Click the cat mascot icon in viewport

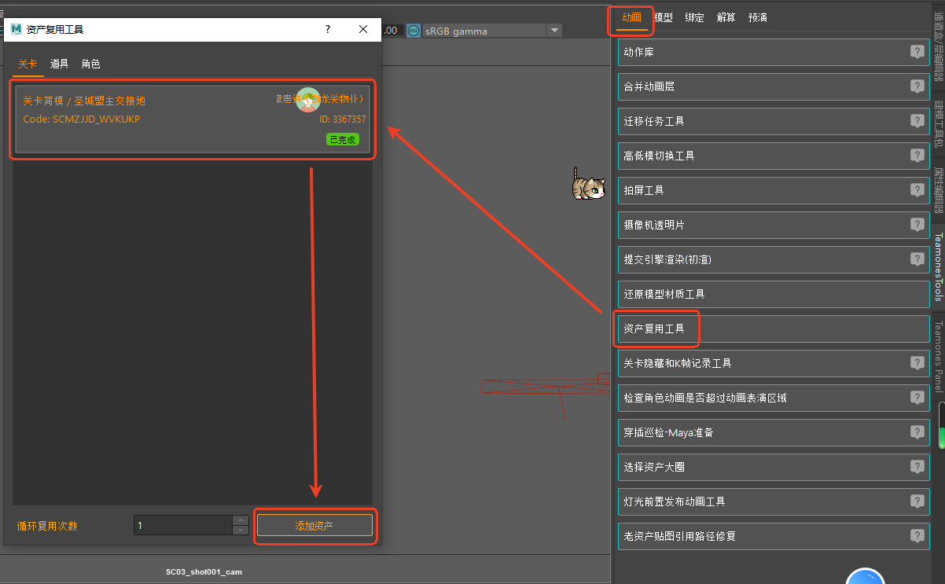coord(588,184)
